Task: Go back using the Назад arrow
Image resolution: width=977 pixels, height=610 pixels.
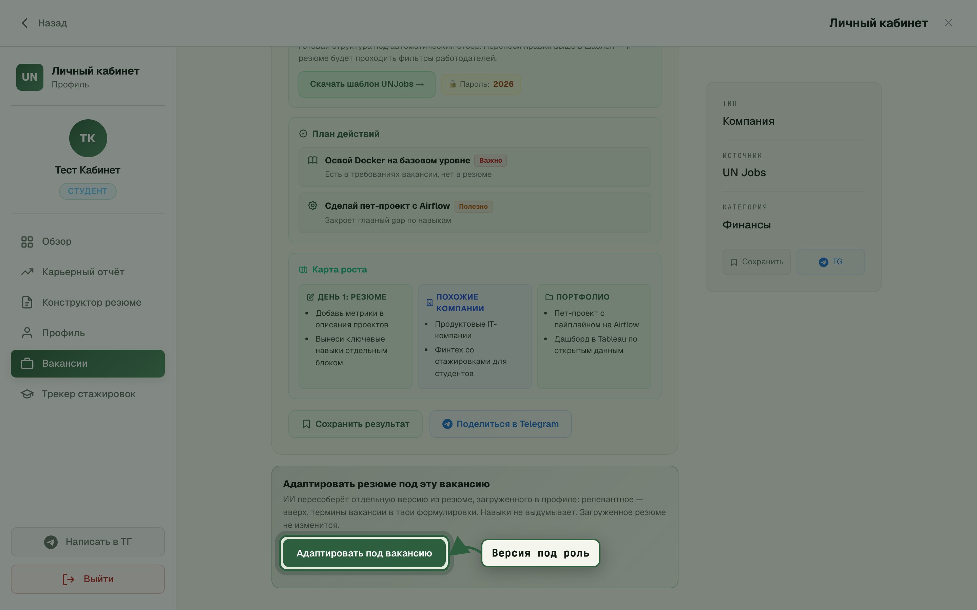Action: tap(44, 23)
